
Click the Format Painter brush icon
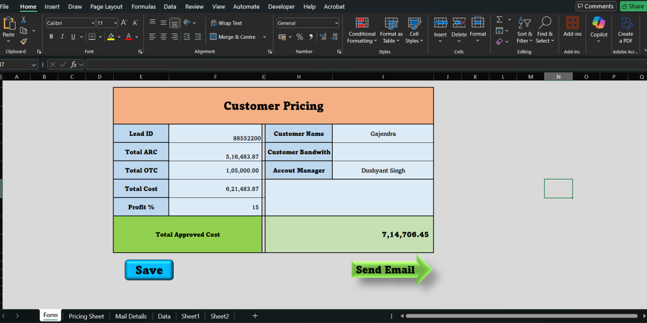click(24, 41)
